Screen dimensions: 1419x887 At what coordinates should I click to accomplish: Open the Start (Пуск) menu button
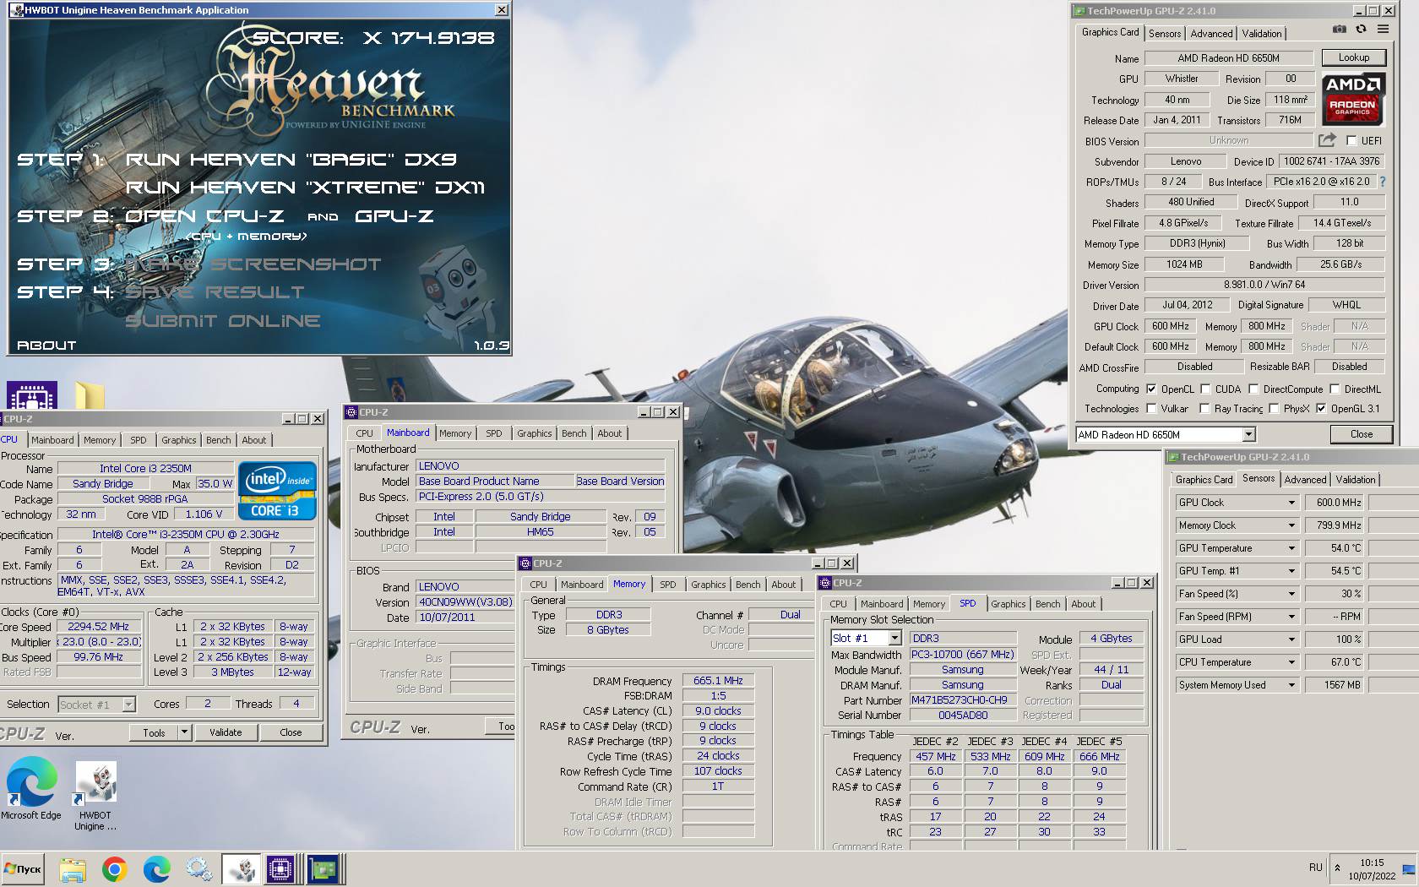point(23,868)
